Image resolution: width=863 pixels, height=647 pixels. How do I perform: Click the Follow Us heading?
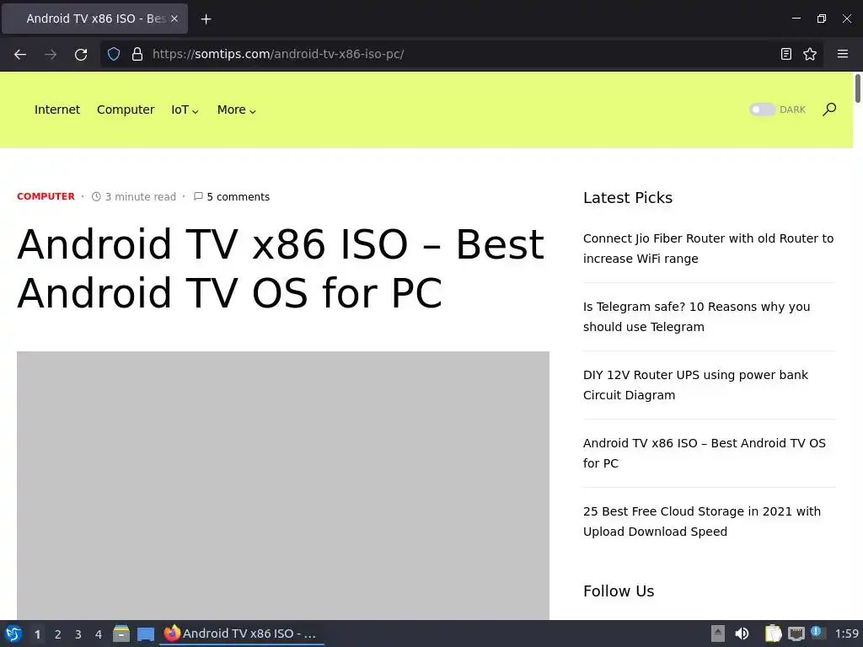click(619, 591)
